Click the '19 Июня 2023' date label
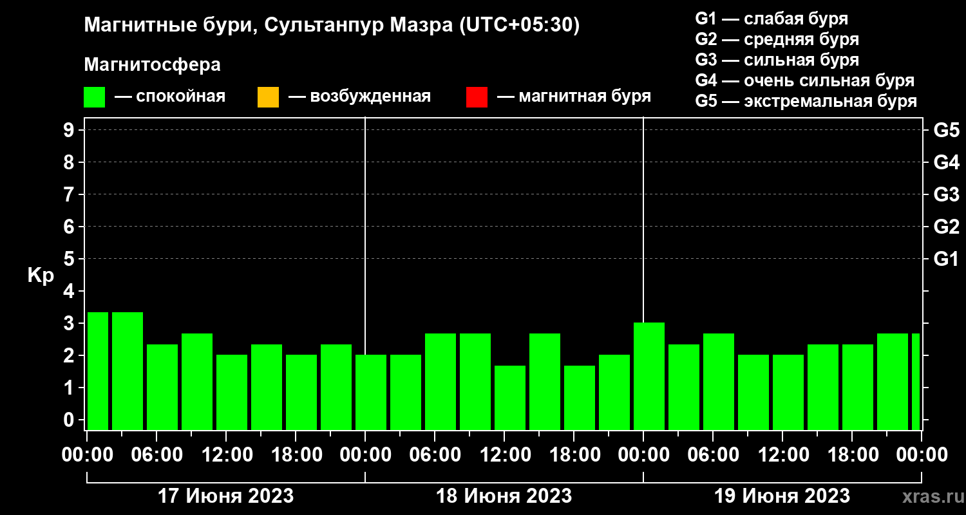The width and height of the screenshot is (966, 515). 782,496
